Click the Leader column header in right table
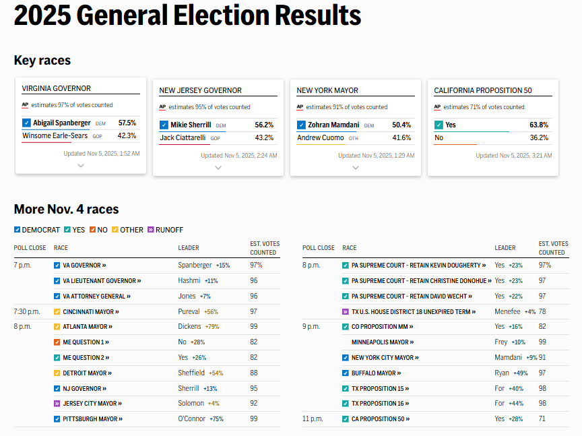 click(x=505, y=248)
